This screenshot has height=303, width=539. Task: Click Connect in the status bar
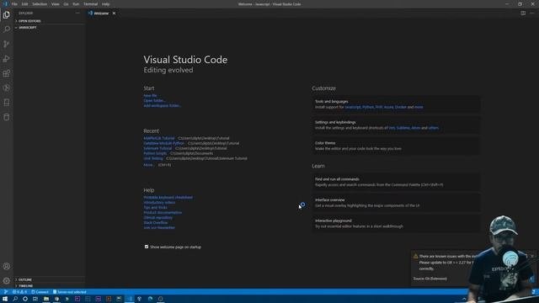point(40,292)
